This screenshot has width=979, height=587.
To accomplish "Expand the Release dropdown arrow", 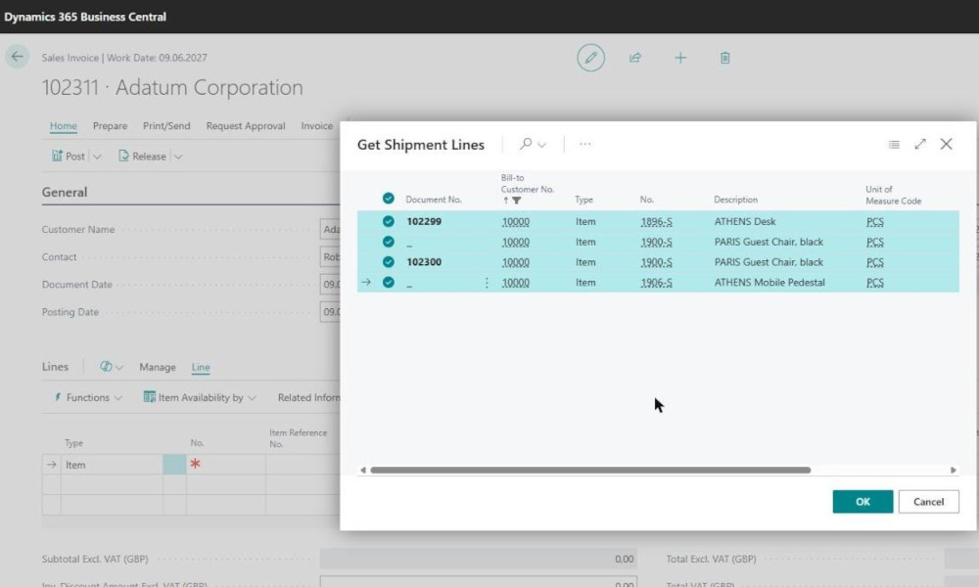I will pyautogui.click(x=178, y=157).
